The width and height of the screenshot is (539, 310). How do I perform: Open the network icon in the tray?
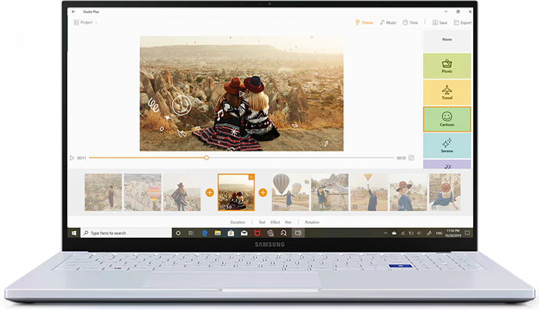pos(402,233)
